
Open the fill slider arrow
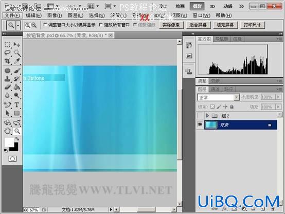coord(278,106)
